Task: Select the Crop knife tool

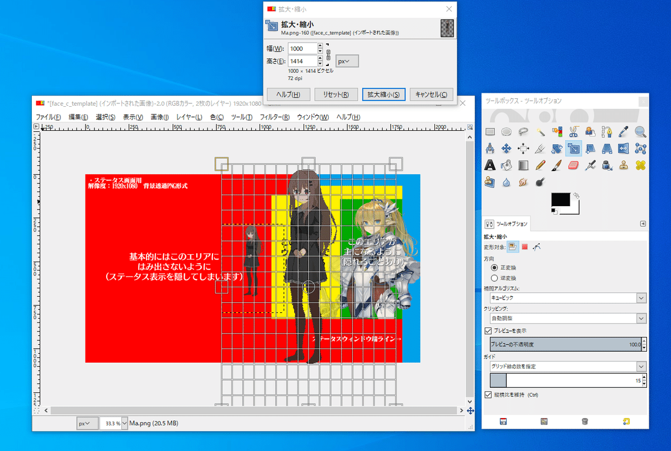Action: tap(540, 149)
